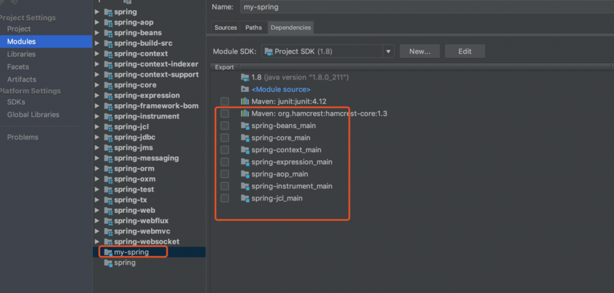Click the spring-context_main dependency icon

click(245, 150)
